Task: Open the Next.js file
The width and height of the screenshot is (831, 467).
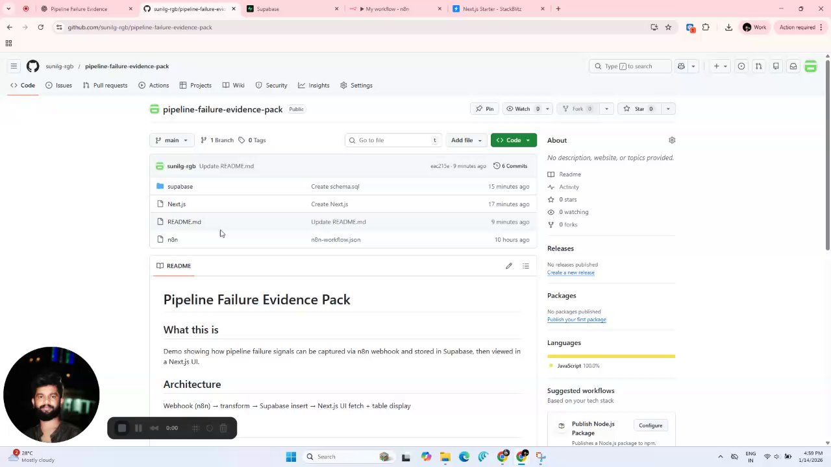Action: [x=177, y=204]
